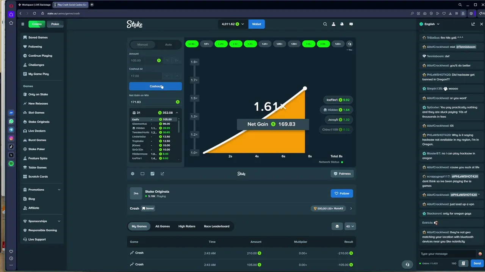Click the browser address bar
The width and height of the screenshot is (485, 272).
227,14
